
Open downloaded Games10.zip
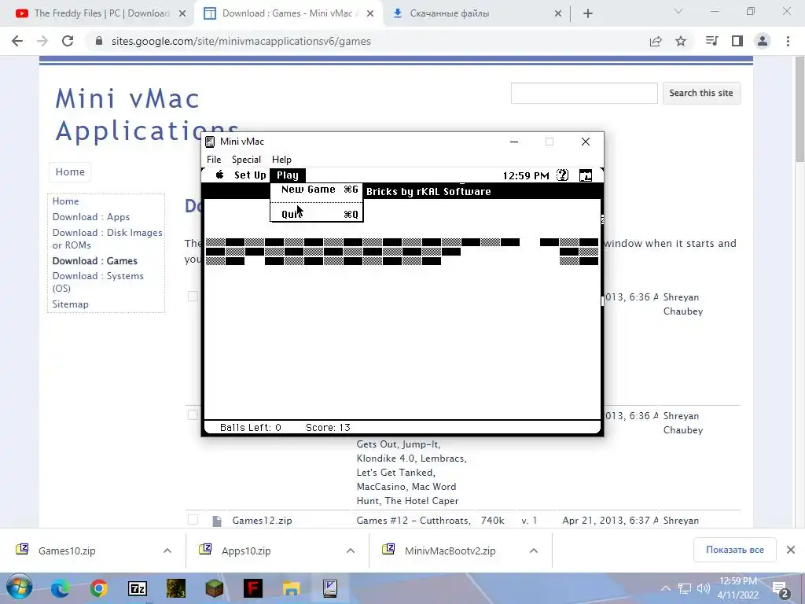(x=67, y=551)
